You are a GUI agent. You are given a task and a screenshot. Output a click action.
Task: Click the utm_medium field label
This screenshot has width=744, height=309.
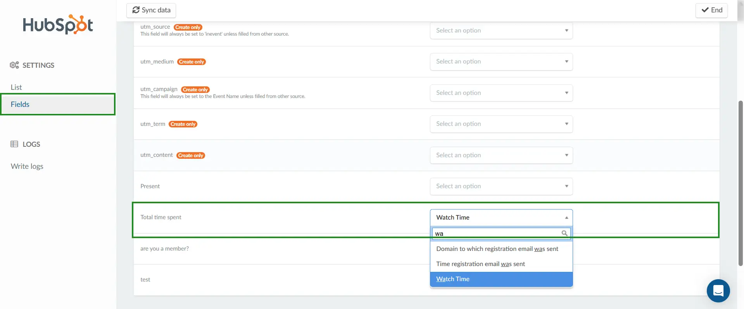coord(157,62)
